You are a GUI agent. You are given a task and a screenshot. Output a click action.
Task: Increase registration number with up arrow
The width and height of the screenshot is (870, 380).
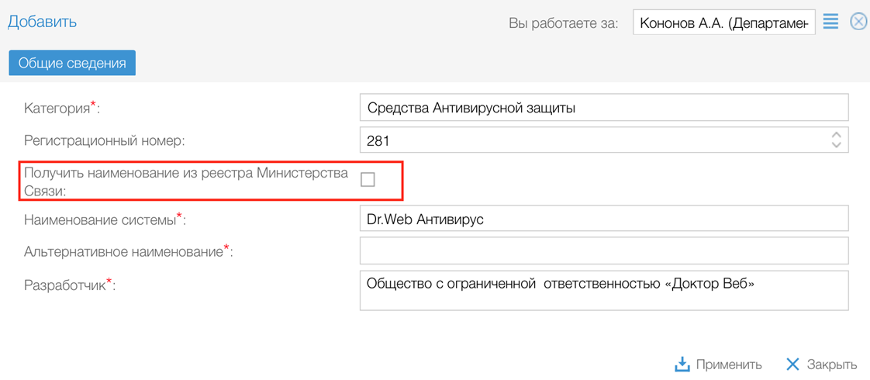point(836,135)
